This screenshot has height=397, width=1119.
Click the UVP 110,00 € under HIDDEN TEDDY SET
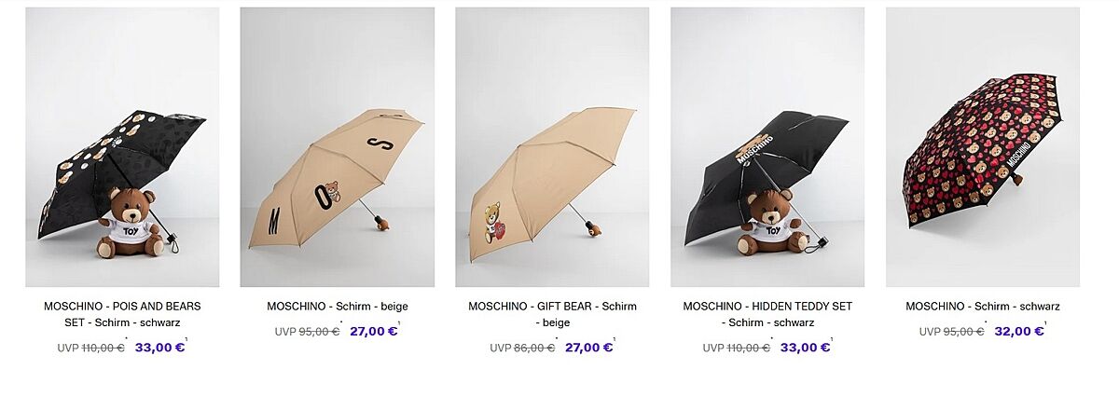[x=737, y=348]
